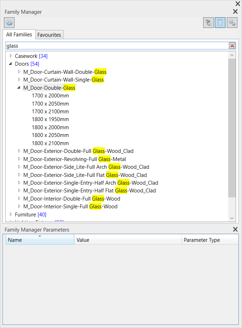Collapse the M_Door-Double-Glass family
This screenshot has height=328, width=242.
point(19,88)
